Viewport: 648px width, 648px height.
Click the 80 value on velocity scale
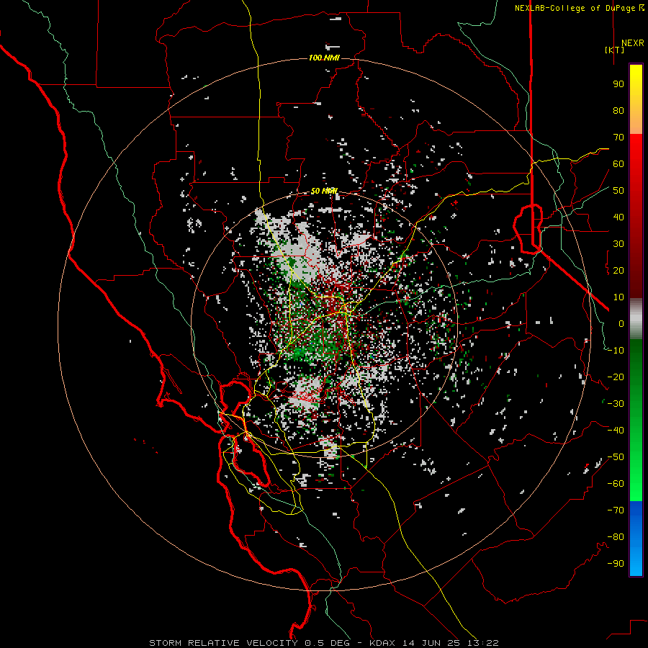pos(618,111)
